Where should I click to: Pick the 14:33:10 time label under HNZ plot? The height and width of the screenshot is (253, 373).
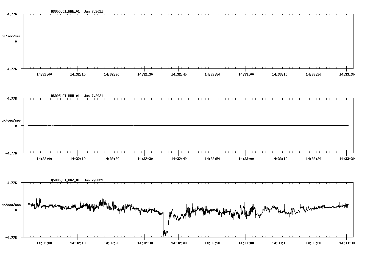tap(280, 243)
